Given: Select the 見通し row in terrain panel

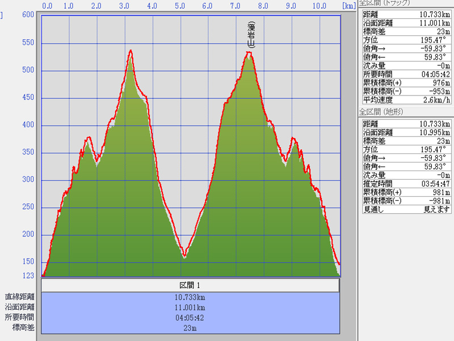Looking at the screenshot, I should (x=406, y=209).
